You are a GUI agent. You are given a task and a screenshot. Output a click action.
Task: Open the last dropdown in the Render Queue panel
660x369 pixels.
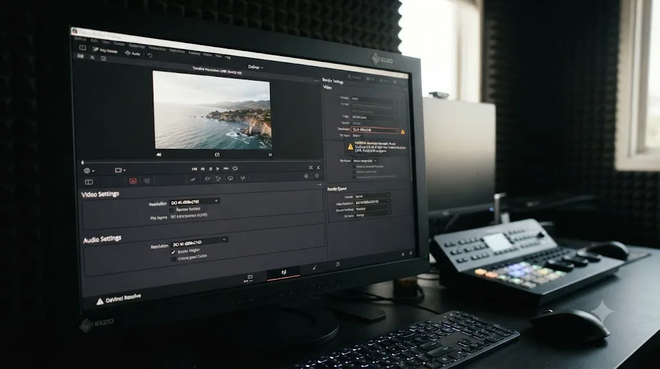click(372, 215)
